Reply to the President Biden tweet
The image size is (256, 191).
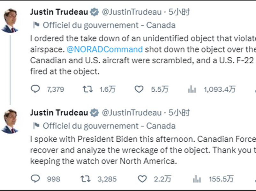(x=35, y=179)
